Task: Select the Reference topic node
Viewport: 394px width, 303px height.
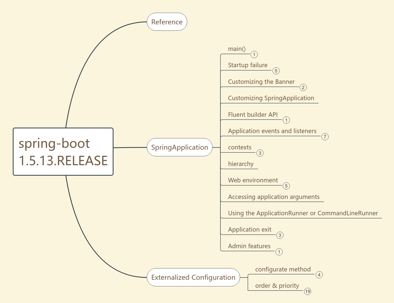Action: 167,22
